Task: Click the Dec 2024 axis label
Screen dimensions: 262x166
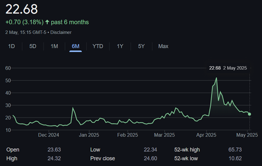Action: tap(48, 135)
